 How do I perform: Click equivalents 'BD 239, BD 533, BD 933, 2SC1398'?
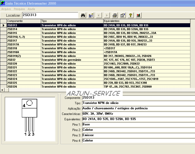[147, 83]
